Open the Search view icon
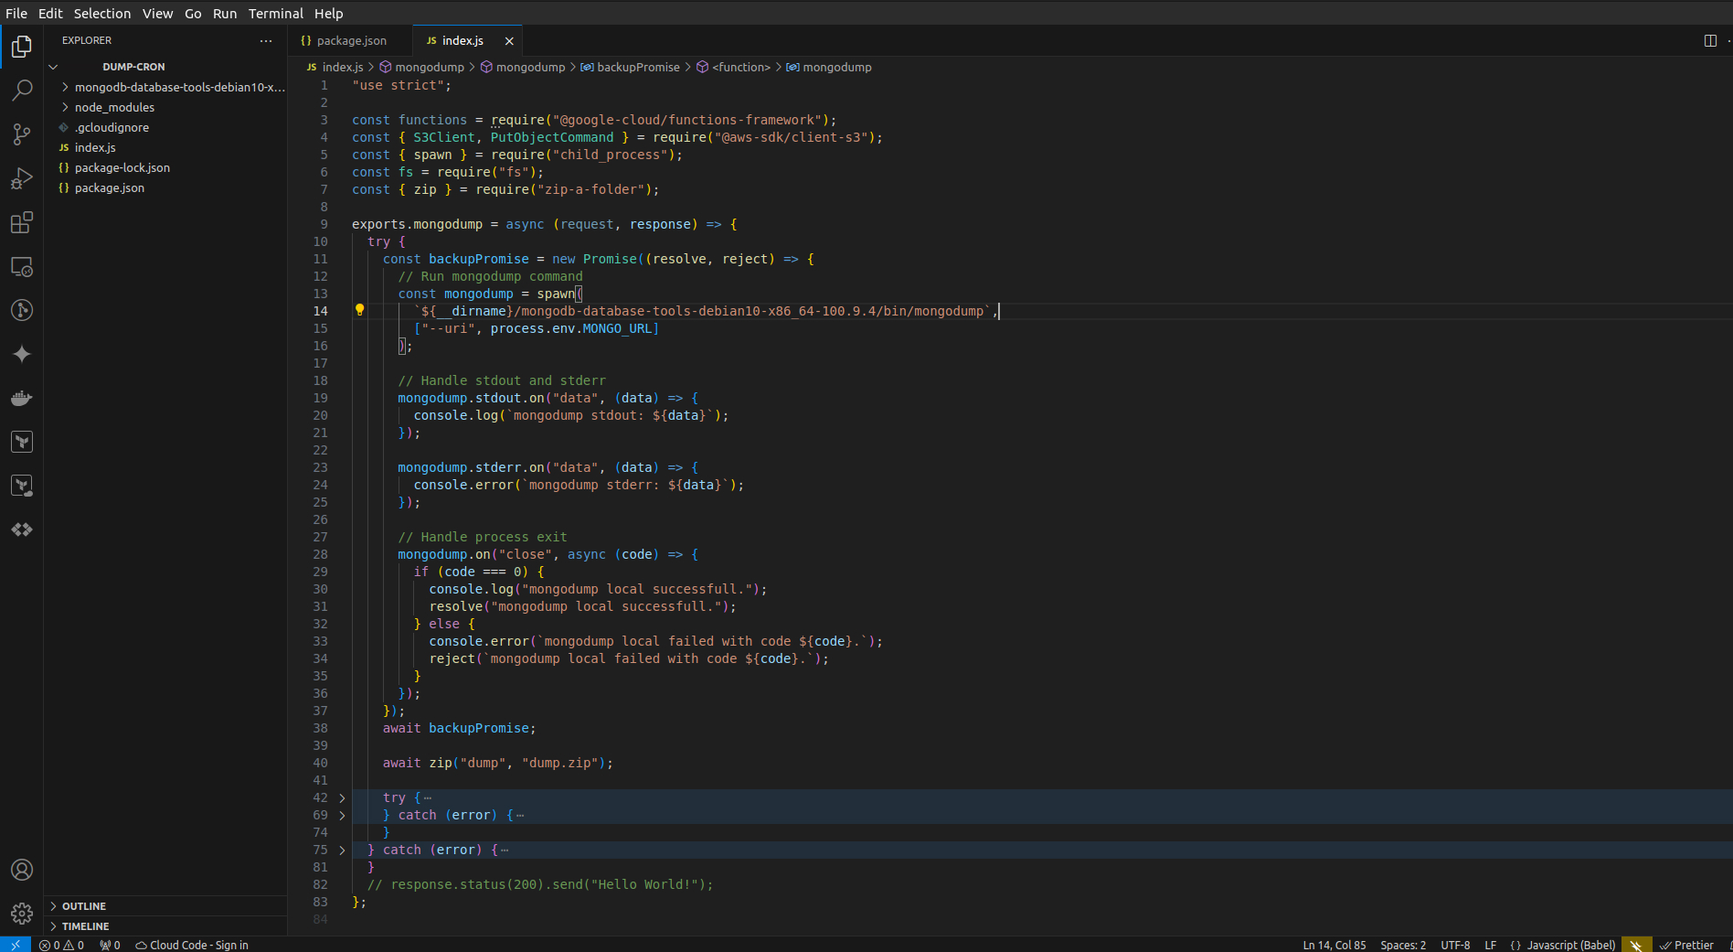1733x952 pixels. (x=22, y=90)
